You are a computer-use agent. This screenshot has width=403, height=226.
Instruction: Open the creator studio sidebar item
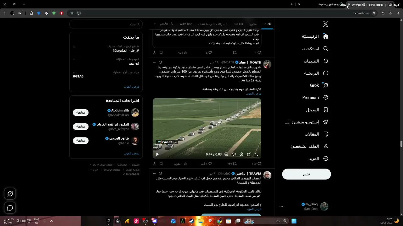306,122
